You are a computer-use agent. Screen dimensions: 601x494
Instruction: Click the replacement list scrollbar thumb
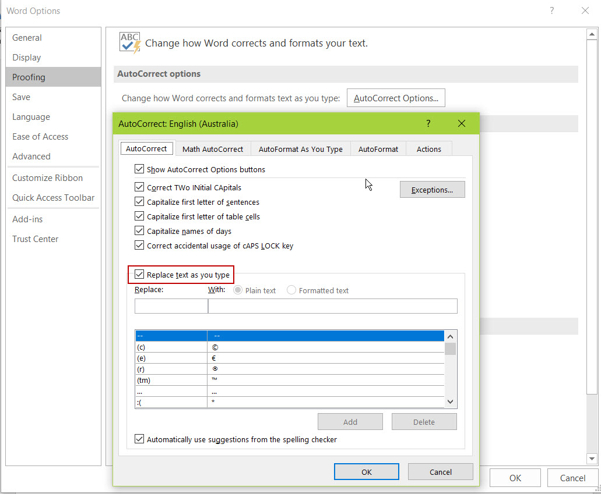(x=451, y=349)
